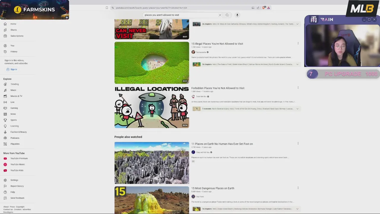Open the 15 Illegal Places video title
380x214 pixels.
click(x=217, y=44)
